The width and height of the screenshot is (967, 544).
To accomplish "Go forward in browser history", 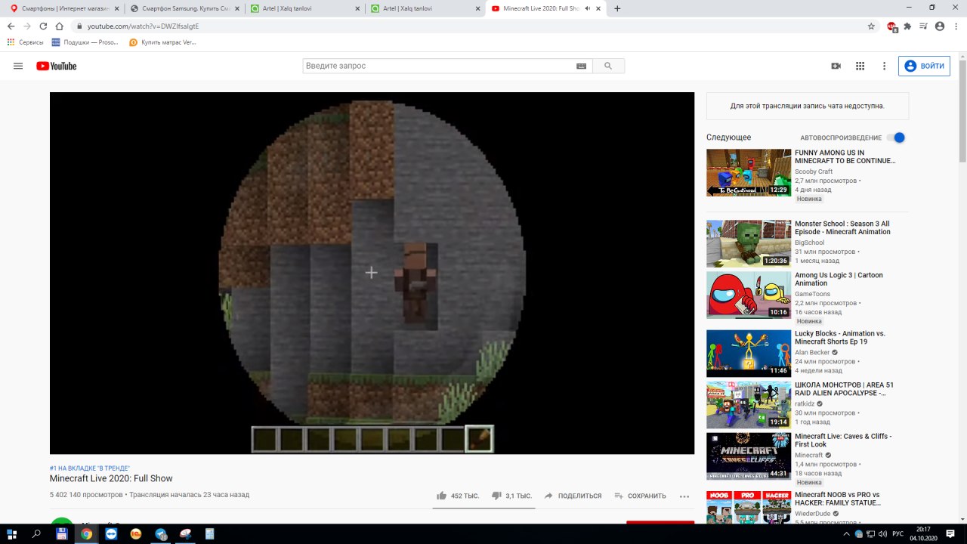I will pyautogui.click(x=27, y=26).
